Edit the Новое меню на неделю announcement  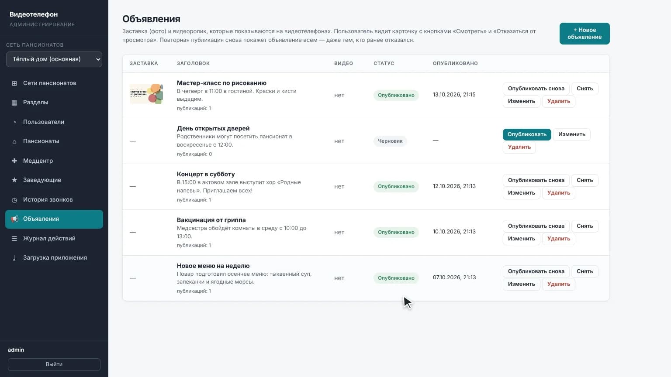point(521,284)
